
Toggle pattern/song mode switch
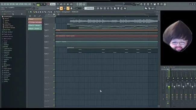38,5
